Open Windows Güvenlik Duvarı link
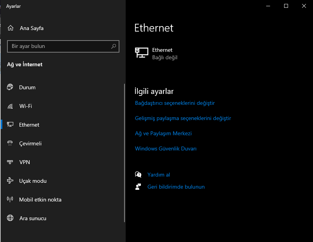 (x=165, y=148)
